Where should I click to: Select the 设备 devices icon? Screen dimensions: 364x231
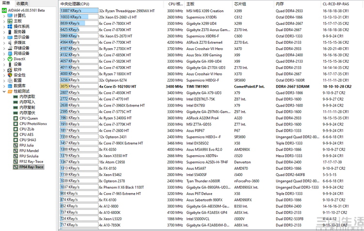pos(10,64)
